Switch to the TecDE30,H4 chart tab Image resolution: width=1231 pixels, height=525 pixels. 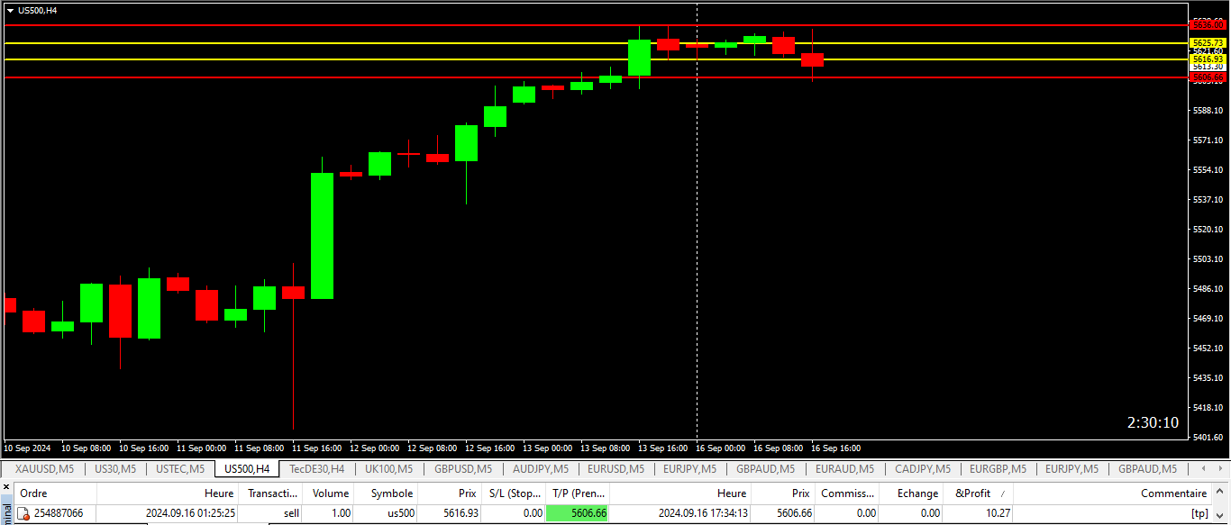(316, 469)
